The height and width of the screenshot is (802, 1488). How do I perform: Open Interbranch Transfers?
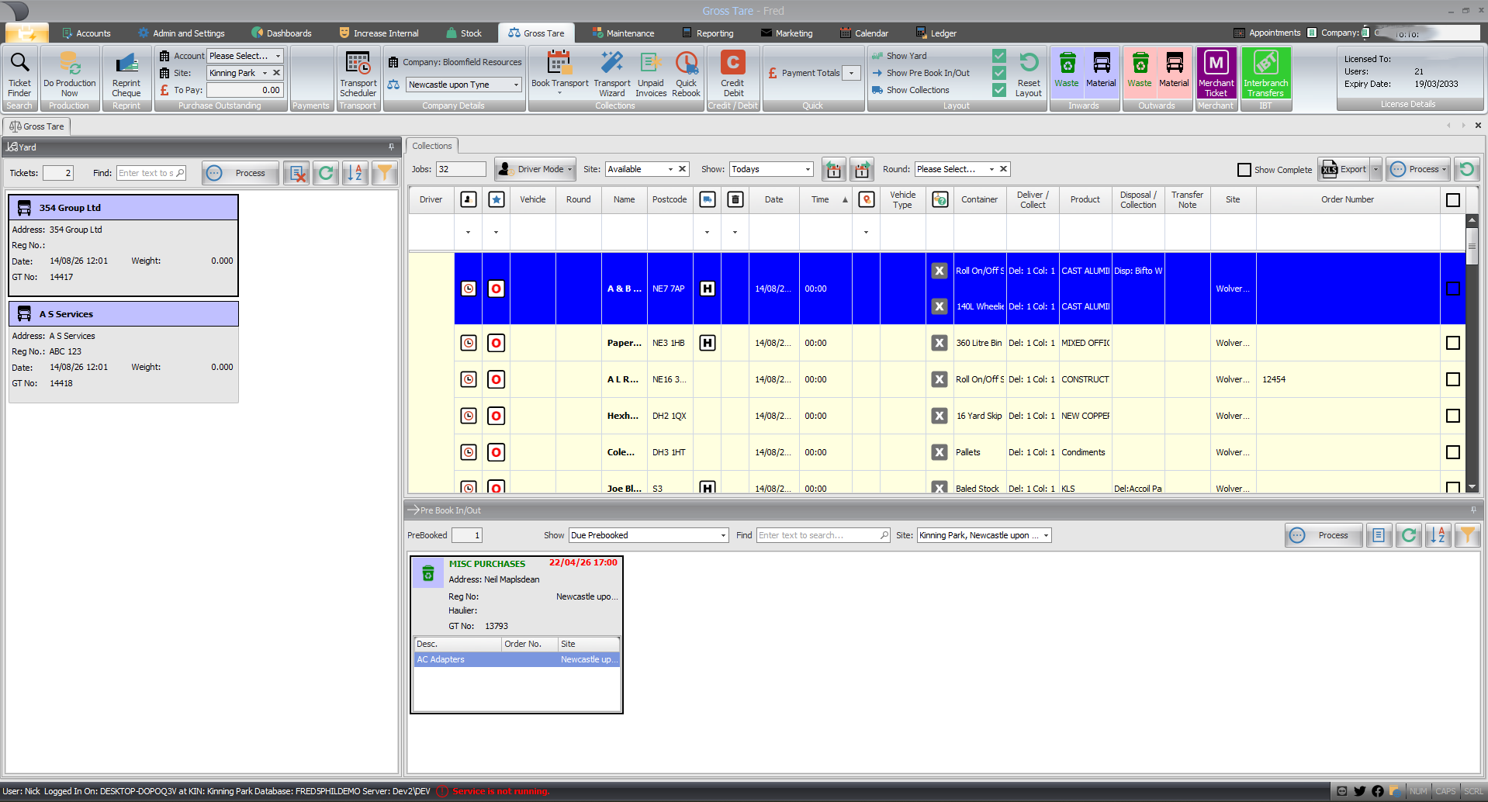pyautogui.click(x=1265, y=73)
